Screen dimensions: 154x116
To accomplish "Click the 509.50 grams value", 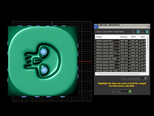I will [124, 68].
